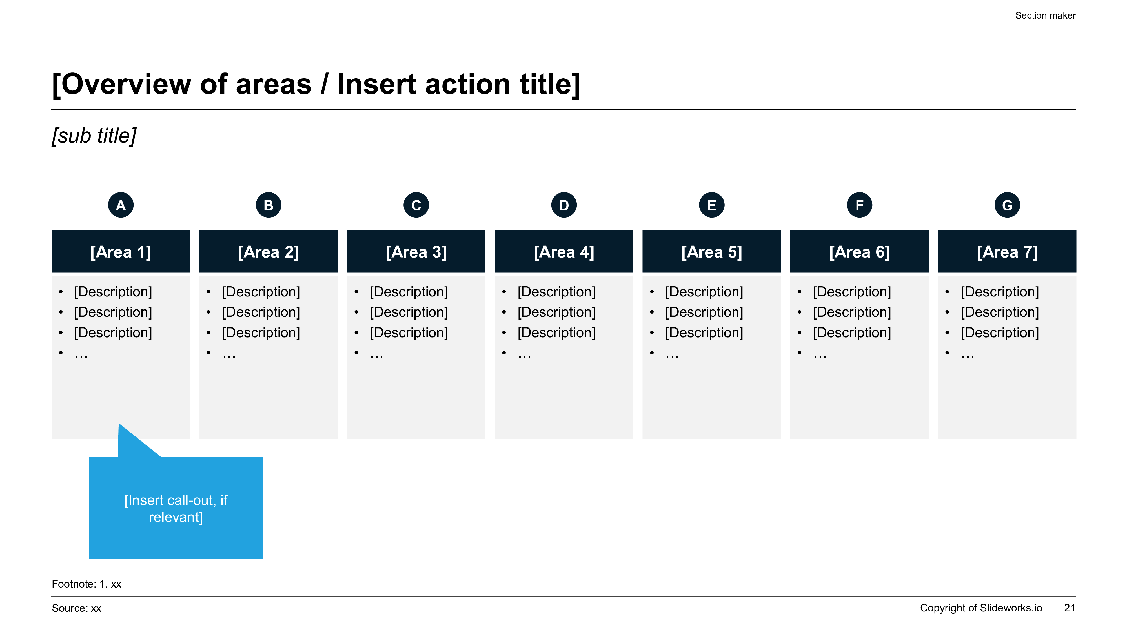Image resolution: width=1127 pixels, height=634 pixels.
Task: Select the Footnote text line
Action: [86, 584]
